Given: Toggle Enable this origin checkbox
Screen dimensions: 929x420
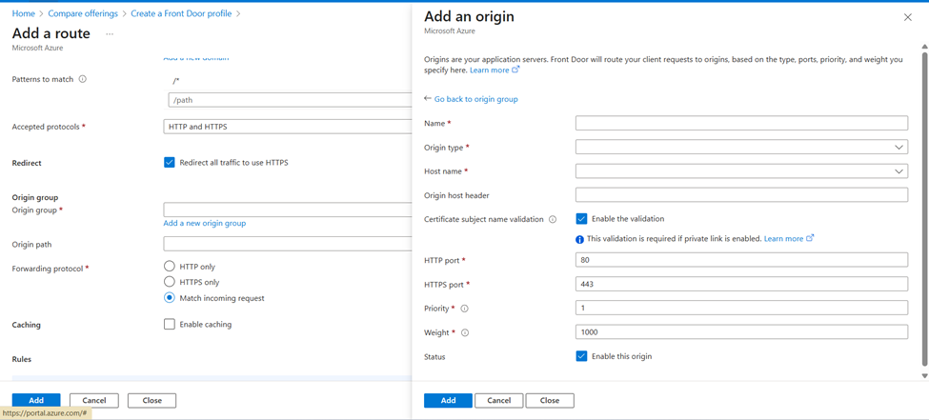Looking at the screenshot, I should coord(581,356).
